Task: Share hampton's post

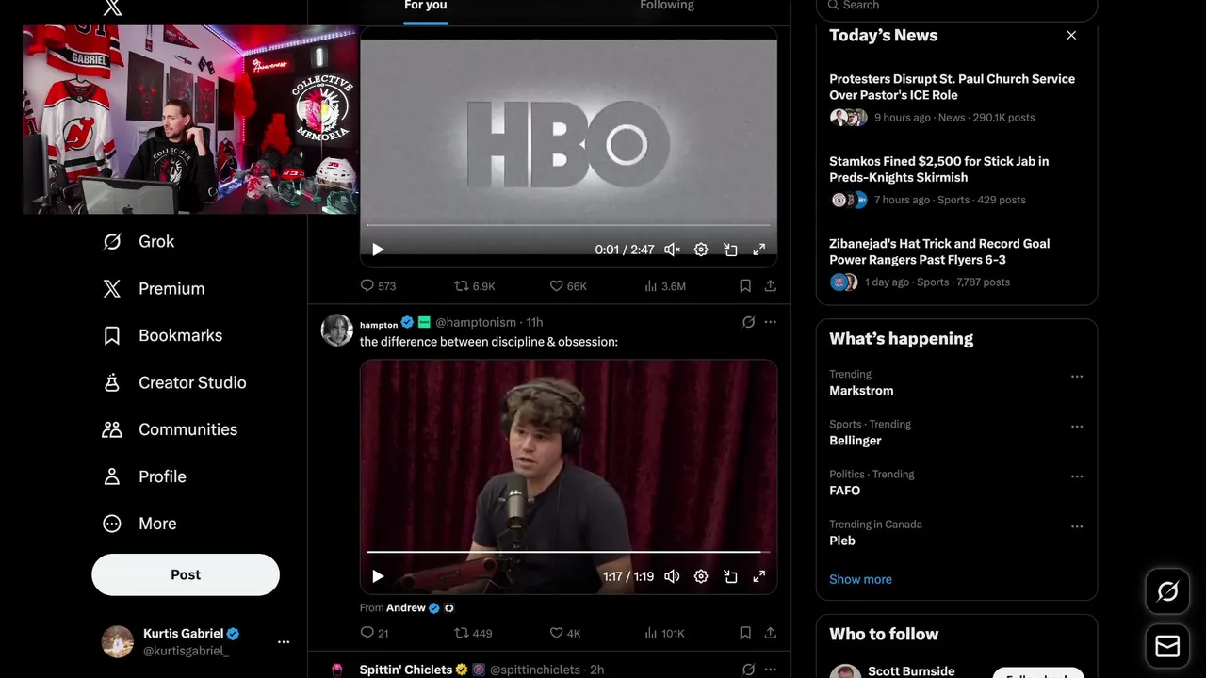Action: 771,633
